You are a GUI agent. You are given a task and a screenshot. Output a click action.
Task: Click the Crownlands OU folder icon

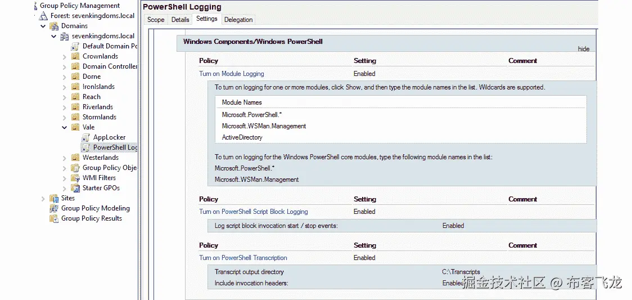point(75,56)
